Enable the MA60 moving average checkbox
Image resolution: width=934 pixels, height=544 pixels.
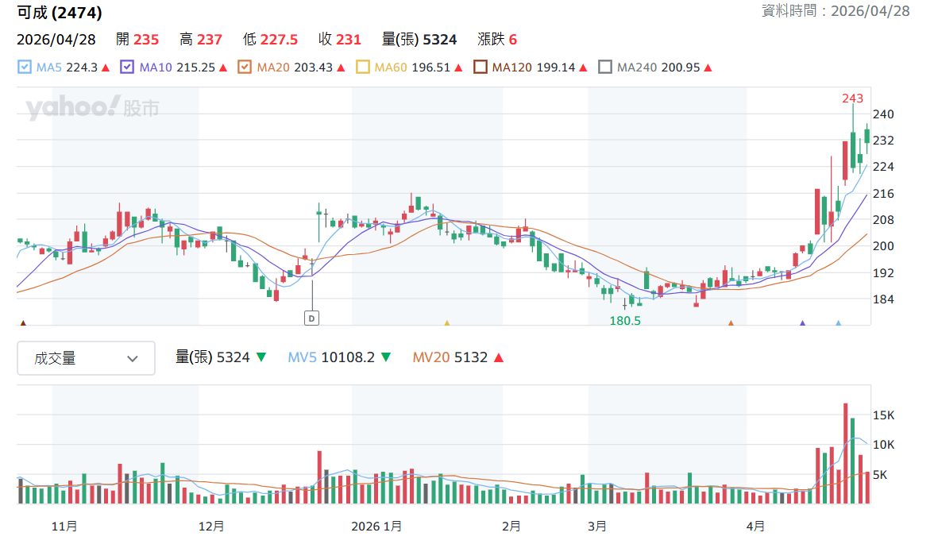362,68
